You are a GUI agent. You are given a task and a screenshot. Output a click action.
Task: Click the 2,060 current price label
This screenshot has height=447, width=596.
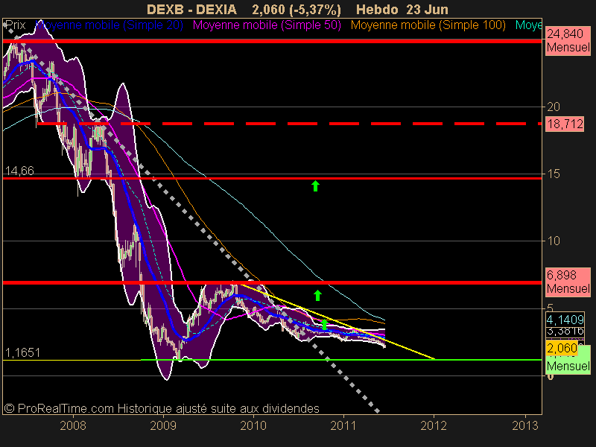(562, 348)
